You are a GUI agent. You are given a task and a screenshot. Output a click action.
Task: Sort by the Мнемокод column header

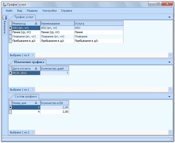26,24
